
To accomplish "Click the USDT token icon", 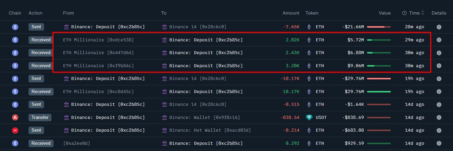I will [309, 117].
